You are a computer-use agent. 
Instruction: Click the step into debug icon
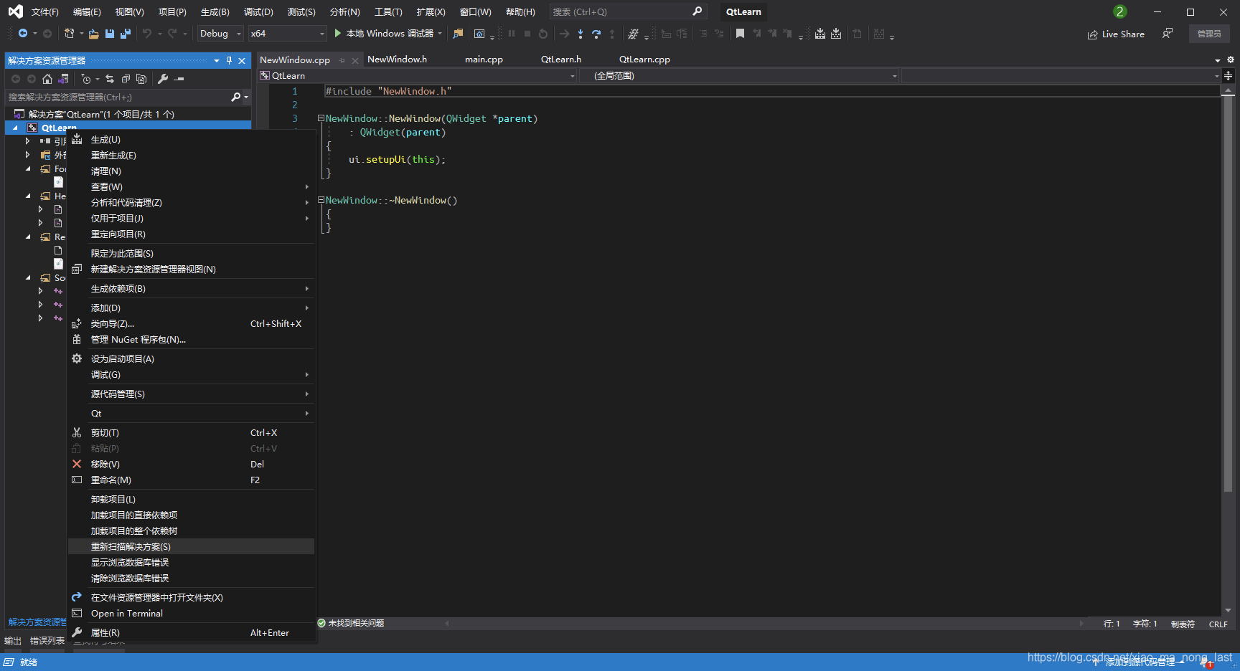(x=581, y=34)
